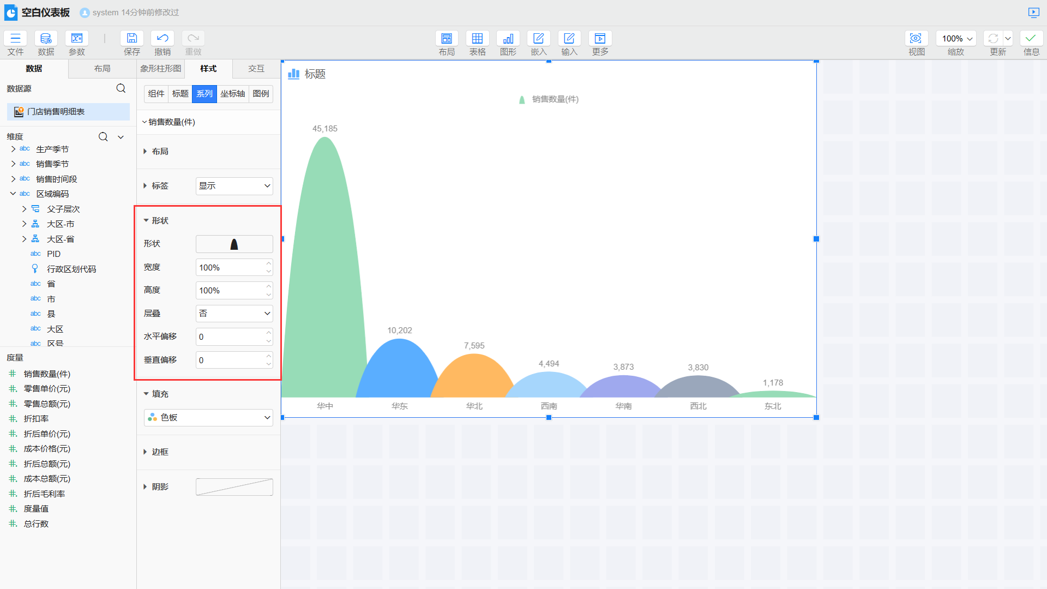Open the 表格 table insert tool
Screen dimensions: 1047x589
click(x=477, y=38)
